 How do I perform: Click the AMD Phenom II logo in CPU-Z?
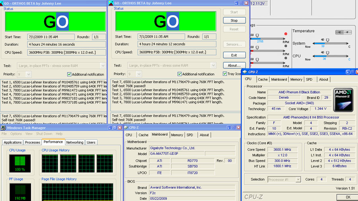tap(343, 100)
